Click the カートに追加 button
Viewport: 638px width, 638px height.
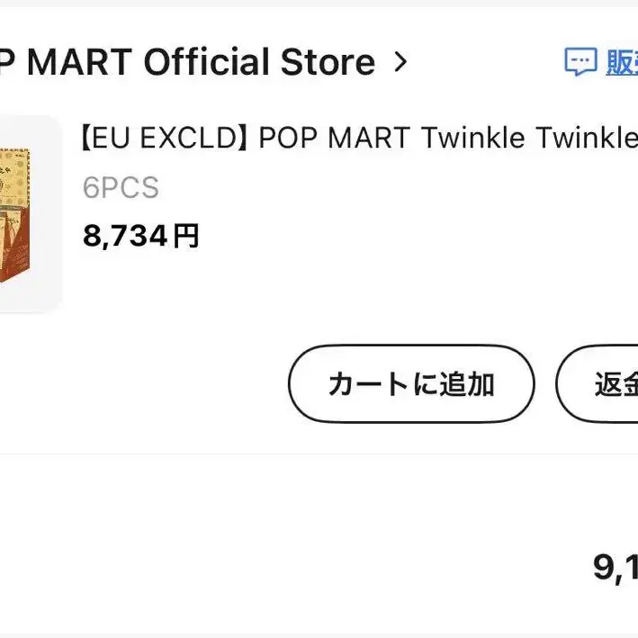pos(411,384)
